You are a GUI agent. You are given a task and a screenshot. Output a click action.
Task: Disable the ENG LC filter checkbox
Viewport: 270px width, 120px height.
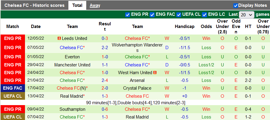205,15
